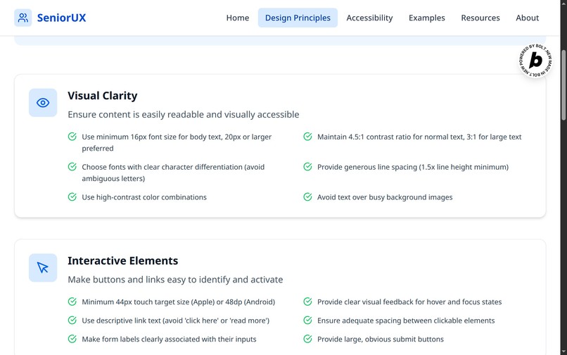
Task: Click checkmark beside 'Use high-contrast color combinations'
Action: click(x=72, y=197)
